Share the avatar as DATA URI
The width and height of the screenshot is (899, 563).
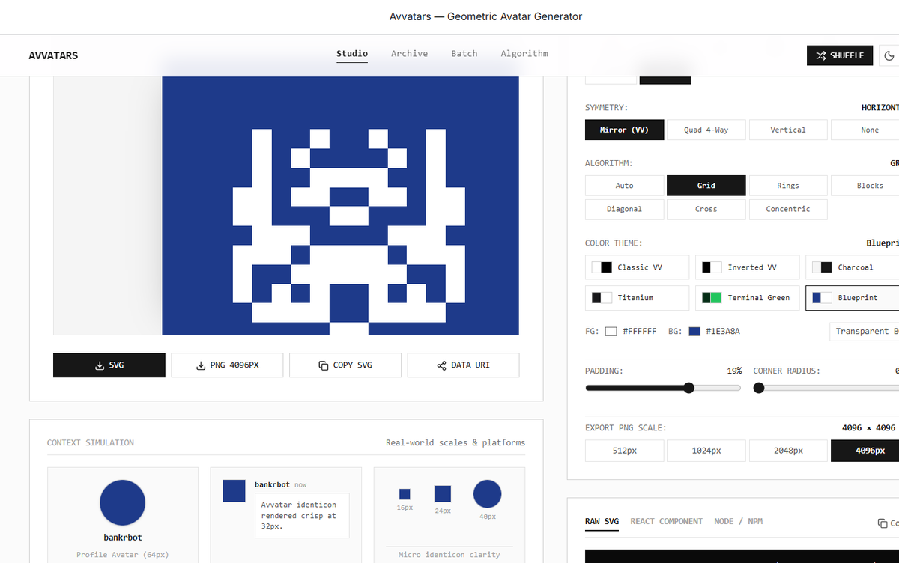(464, 365)
